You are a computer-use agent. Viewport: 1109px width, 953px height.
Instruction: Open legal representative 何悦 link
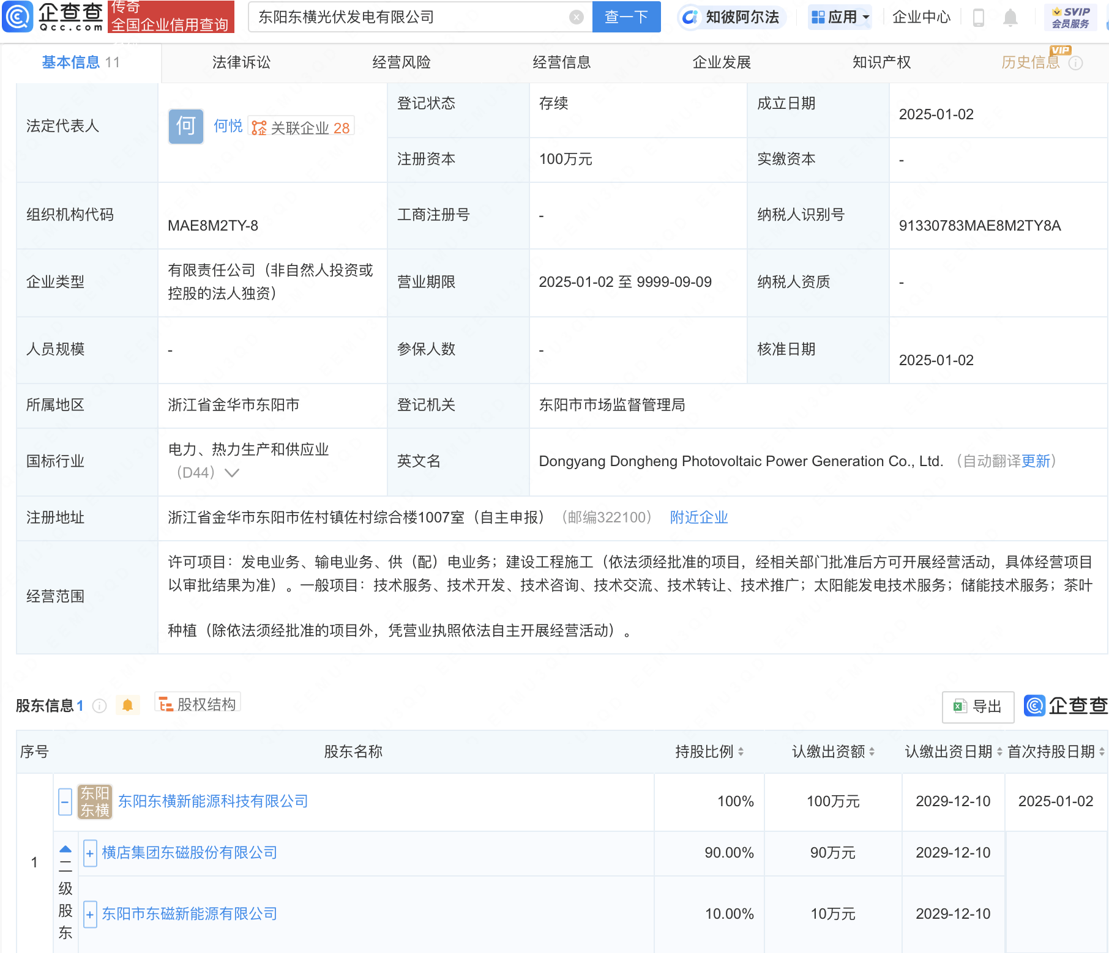coord(228,126)
